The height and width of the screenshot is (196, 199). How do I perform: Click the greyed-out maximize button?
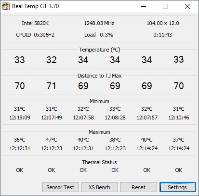[x=165, y=6]
